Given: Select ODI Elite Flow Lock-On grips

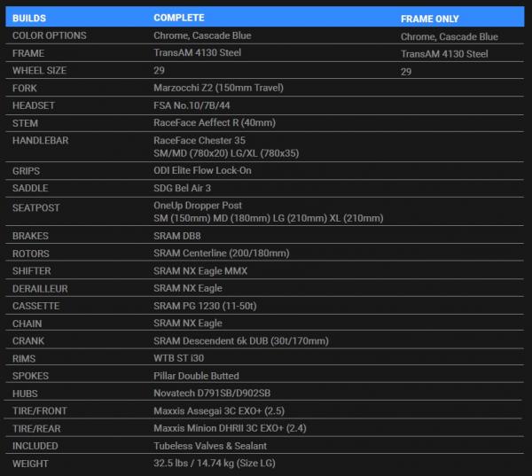Looking at the screenshot, I should click(202, 170).
